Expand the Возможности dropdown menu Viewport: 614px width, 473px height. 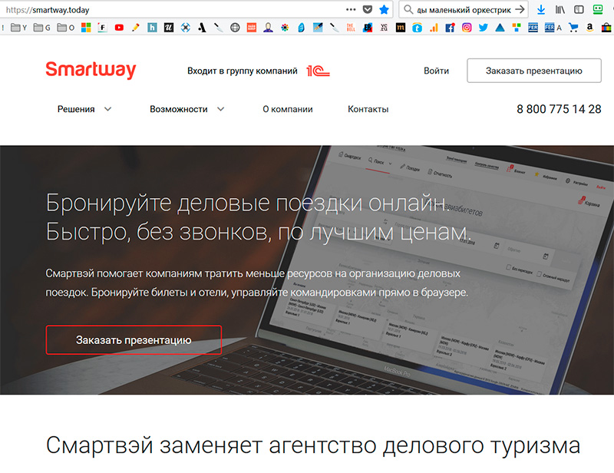tap(187, 109)
